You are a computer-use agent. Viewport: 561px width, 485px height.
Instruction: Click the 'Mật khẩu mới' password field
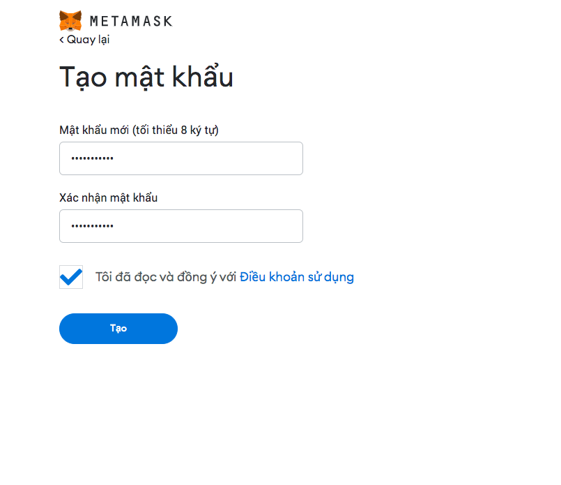(x=180, y=158)
